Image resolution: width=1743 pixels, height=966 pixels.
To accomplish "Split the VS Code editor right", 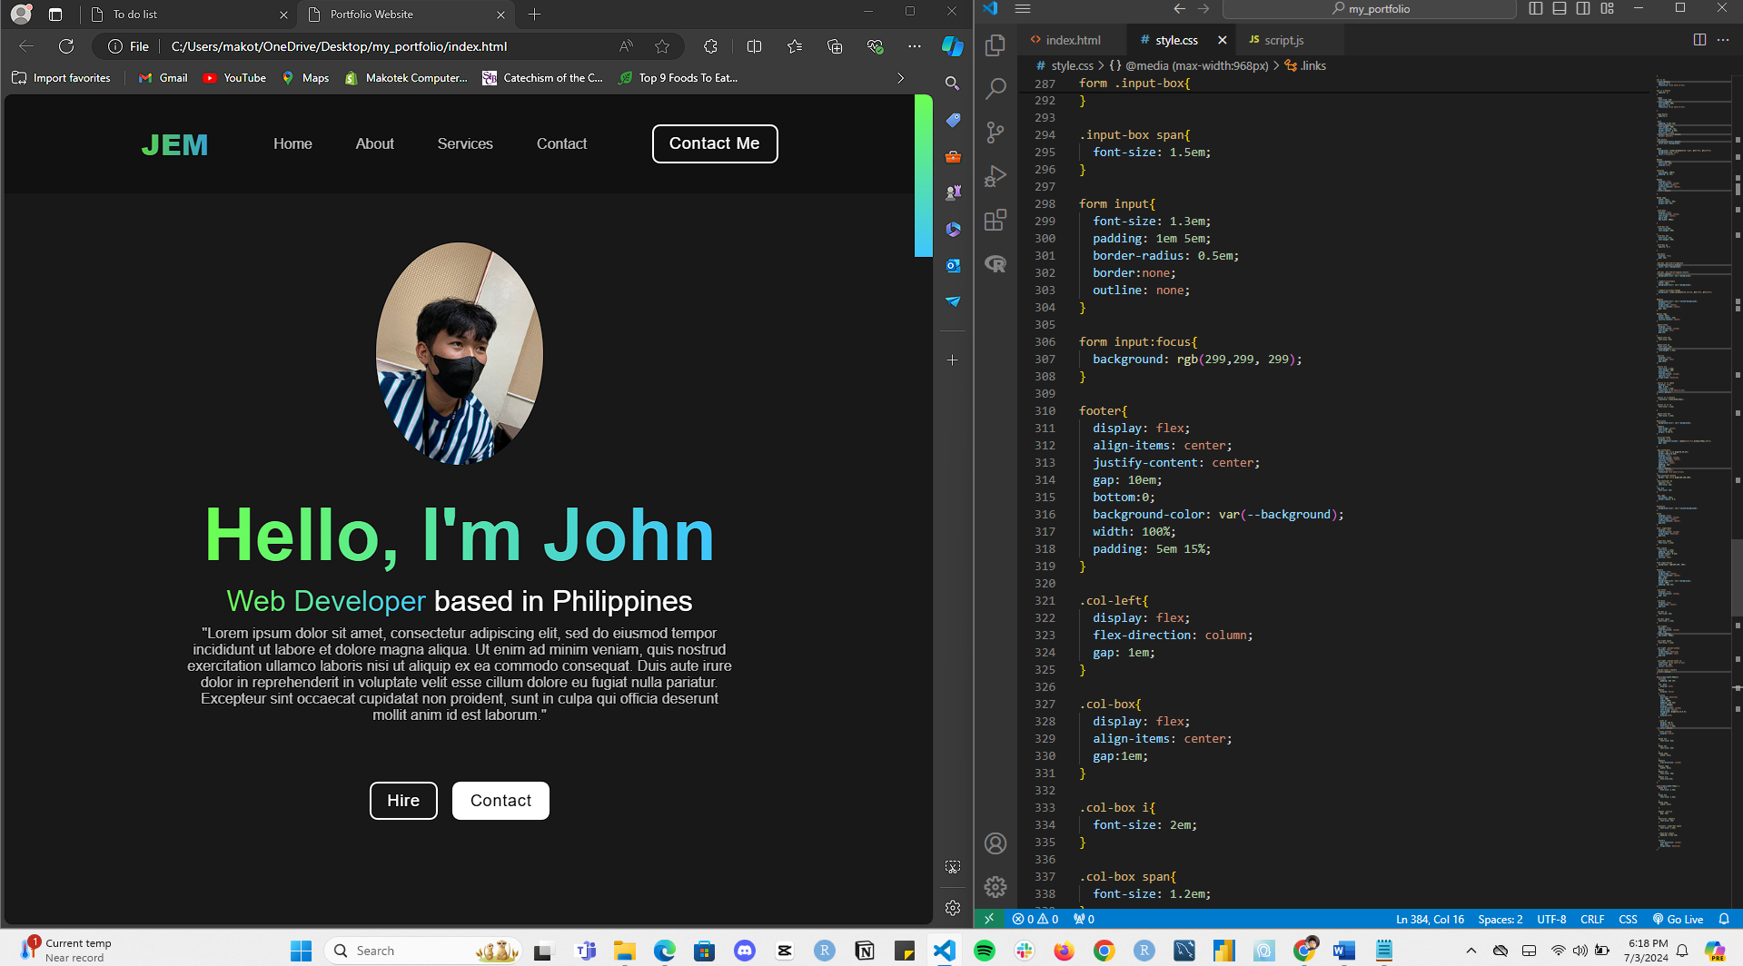I will [x=1699, y=40].
